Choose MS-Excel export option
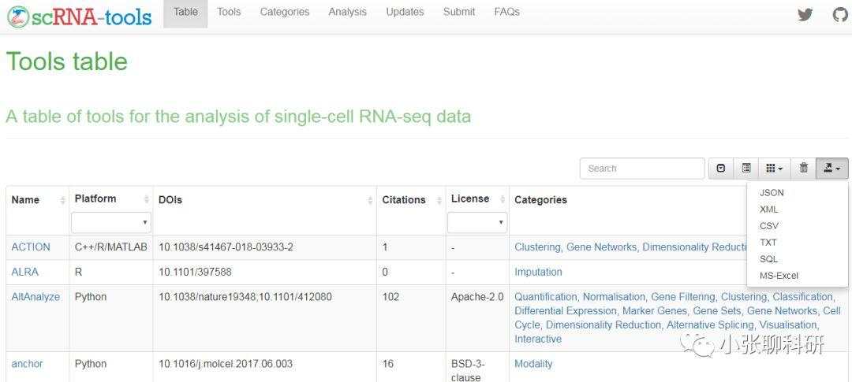The image size is (852, 382). [779, 276]
